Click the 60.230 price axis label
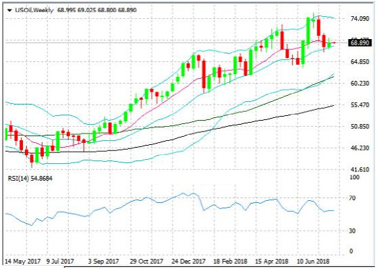The width and height of the screenshot is (377, 271). tap(359, 84)
